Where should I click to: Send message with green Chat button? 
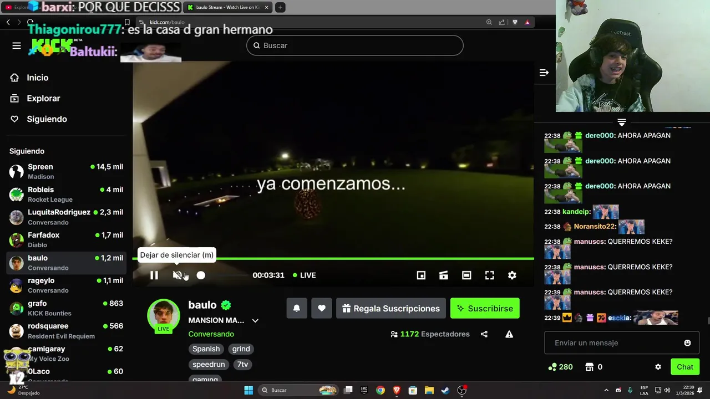685,367
